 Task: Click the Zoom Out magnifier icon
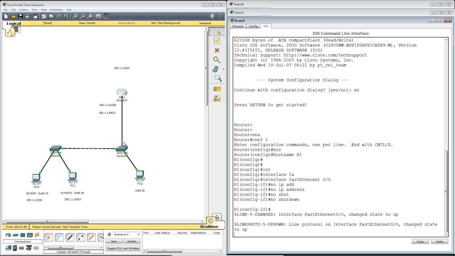pos(90,16)
